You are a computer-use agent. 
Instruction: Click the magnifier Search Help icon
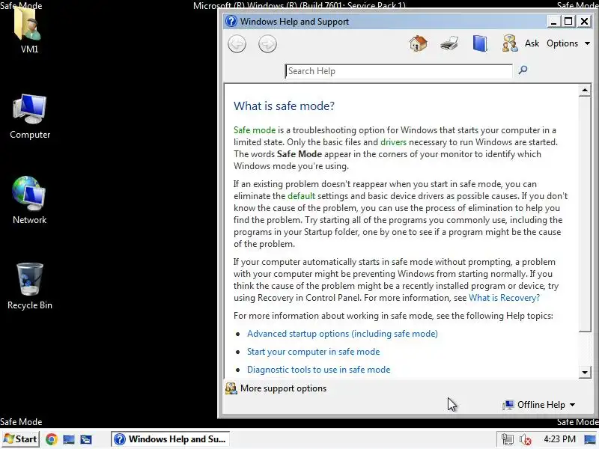[523, 70]
